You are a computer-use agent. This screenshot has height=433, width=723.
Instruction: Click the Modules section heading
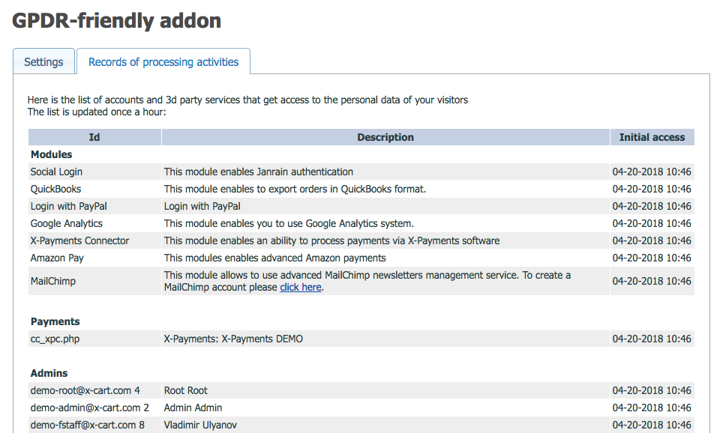52,154
